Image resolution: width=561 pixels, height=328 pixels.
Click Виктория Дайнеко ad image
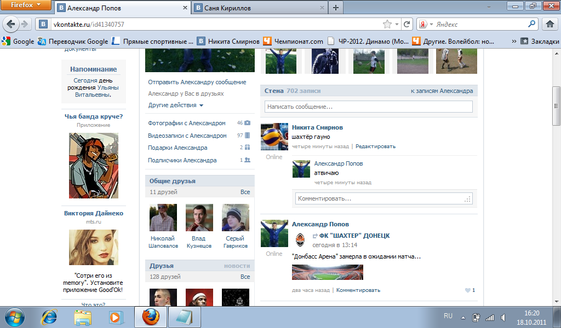tap(93, 247)
